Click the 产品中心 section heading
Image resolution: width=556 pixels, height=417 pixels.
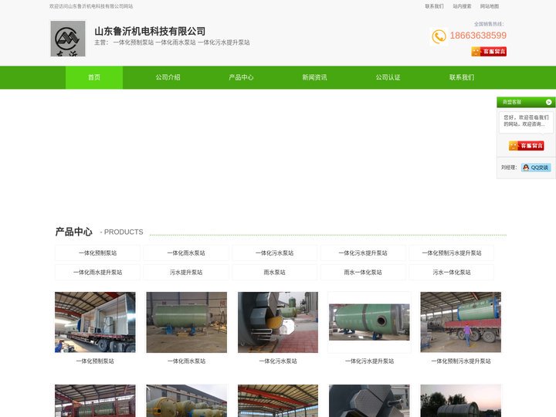pyautogui.click(x=74, y=232)
